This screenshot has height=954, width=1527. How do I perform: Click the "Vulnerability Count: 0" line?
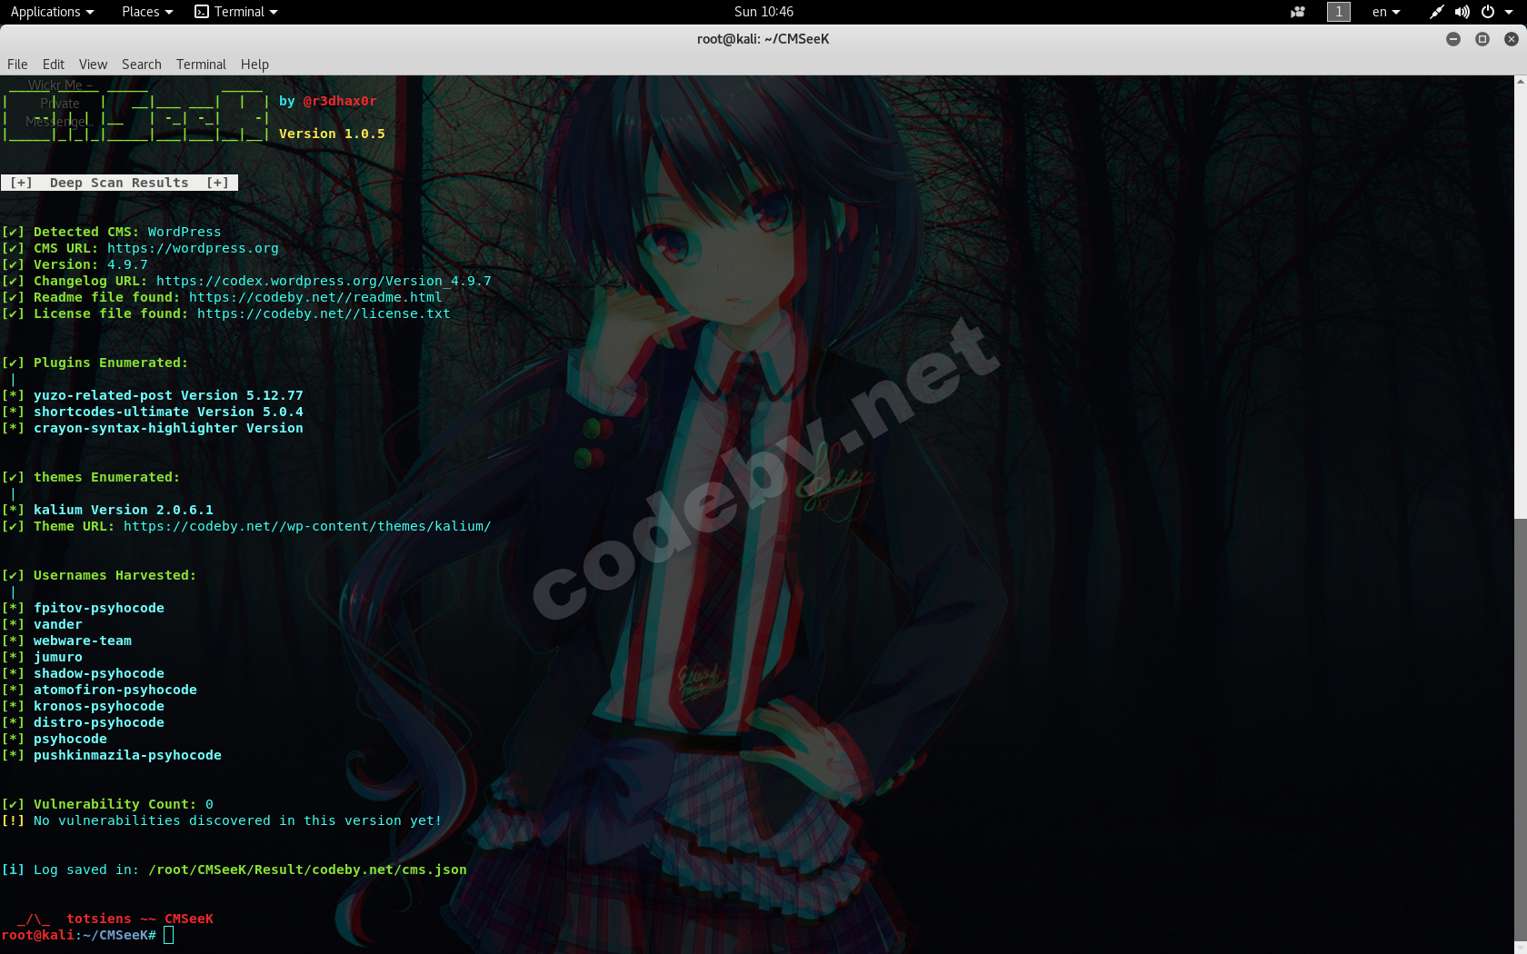point(107,804)
